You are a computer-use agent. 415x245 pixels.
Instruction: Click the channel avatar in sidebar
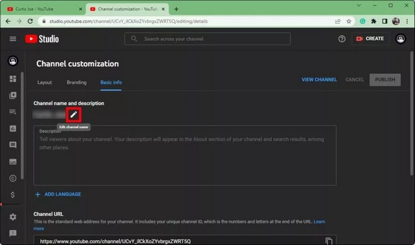pos(13,61)
